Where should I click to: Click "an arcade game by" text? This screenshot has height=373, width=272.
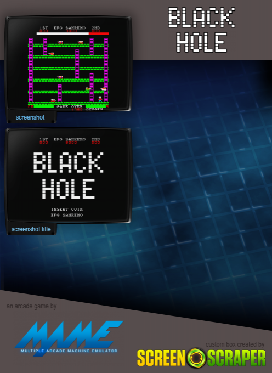[31, 306]
